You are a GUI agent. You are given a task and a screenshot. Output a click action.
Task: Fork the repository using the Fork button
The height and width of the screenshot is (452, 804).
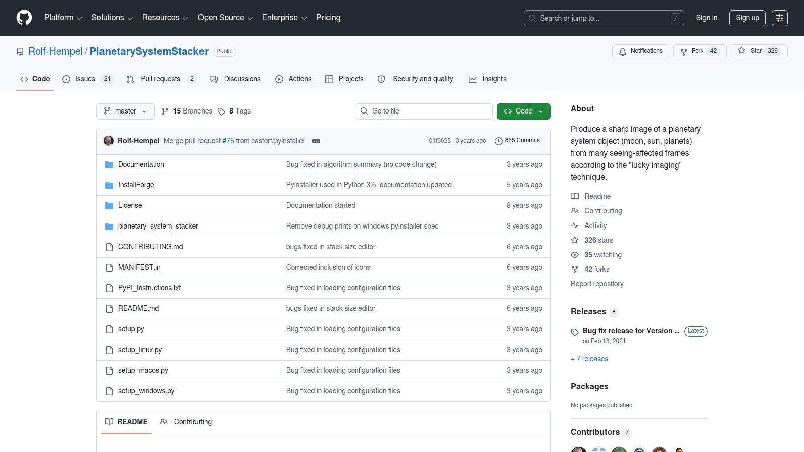pos(699,51)
